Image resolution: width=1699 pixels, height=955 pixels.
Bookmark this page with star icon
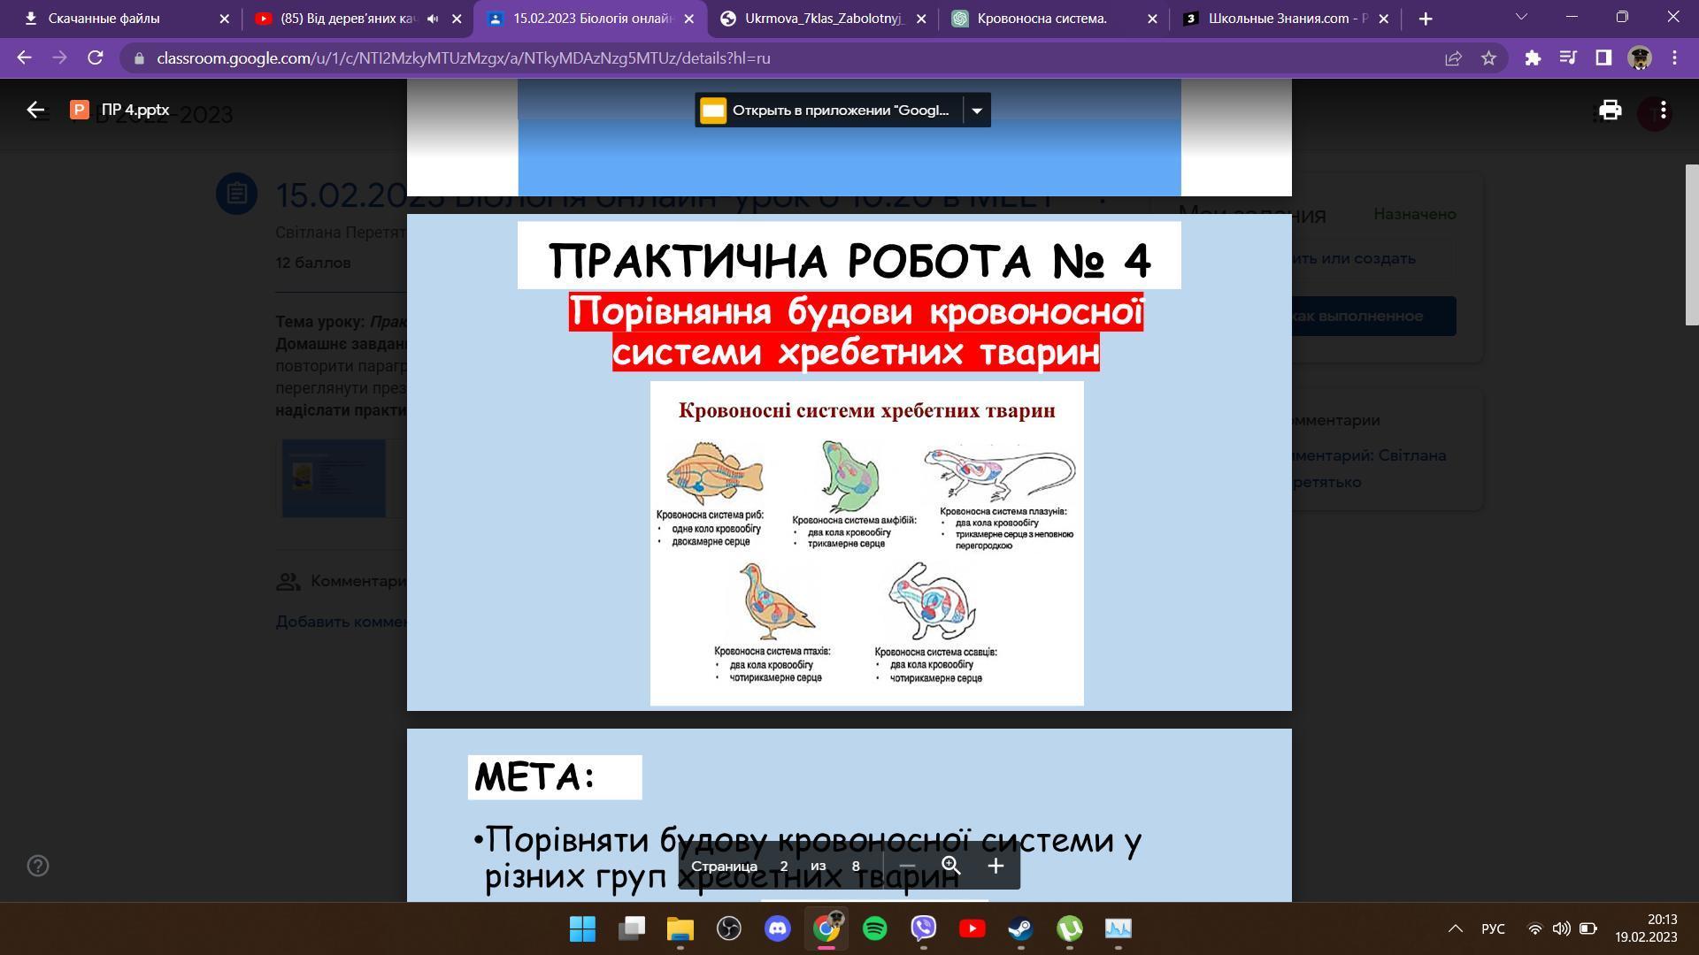[1488, 58]
